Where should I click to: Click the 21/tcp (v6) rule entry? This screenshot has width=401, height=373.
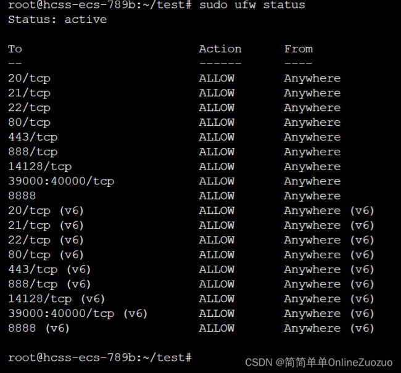[x=46, y=226]
